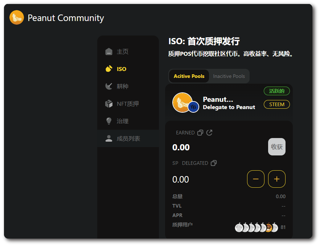Switch to the Acitive Pools tab
320x246 pixels.
[x=189, y=76]
